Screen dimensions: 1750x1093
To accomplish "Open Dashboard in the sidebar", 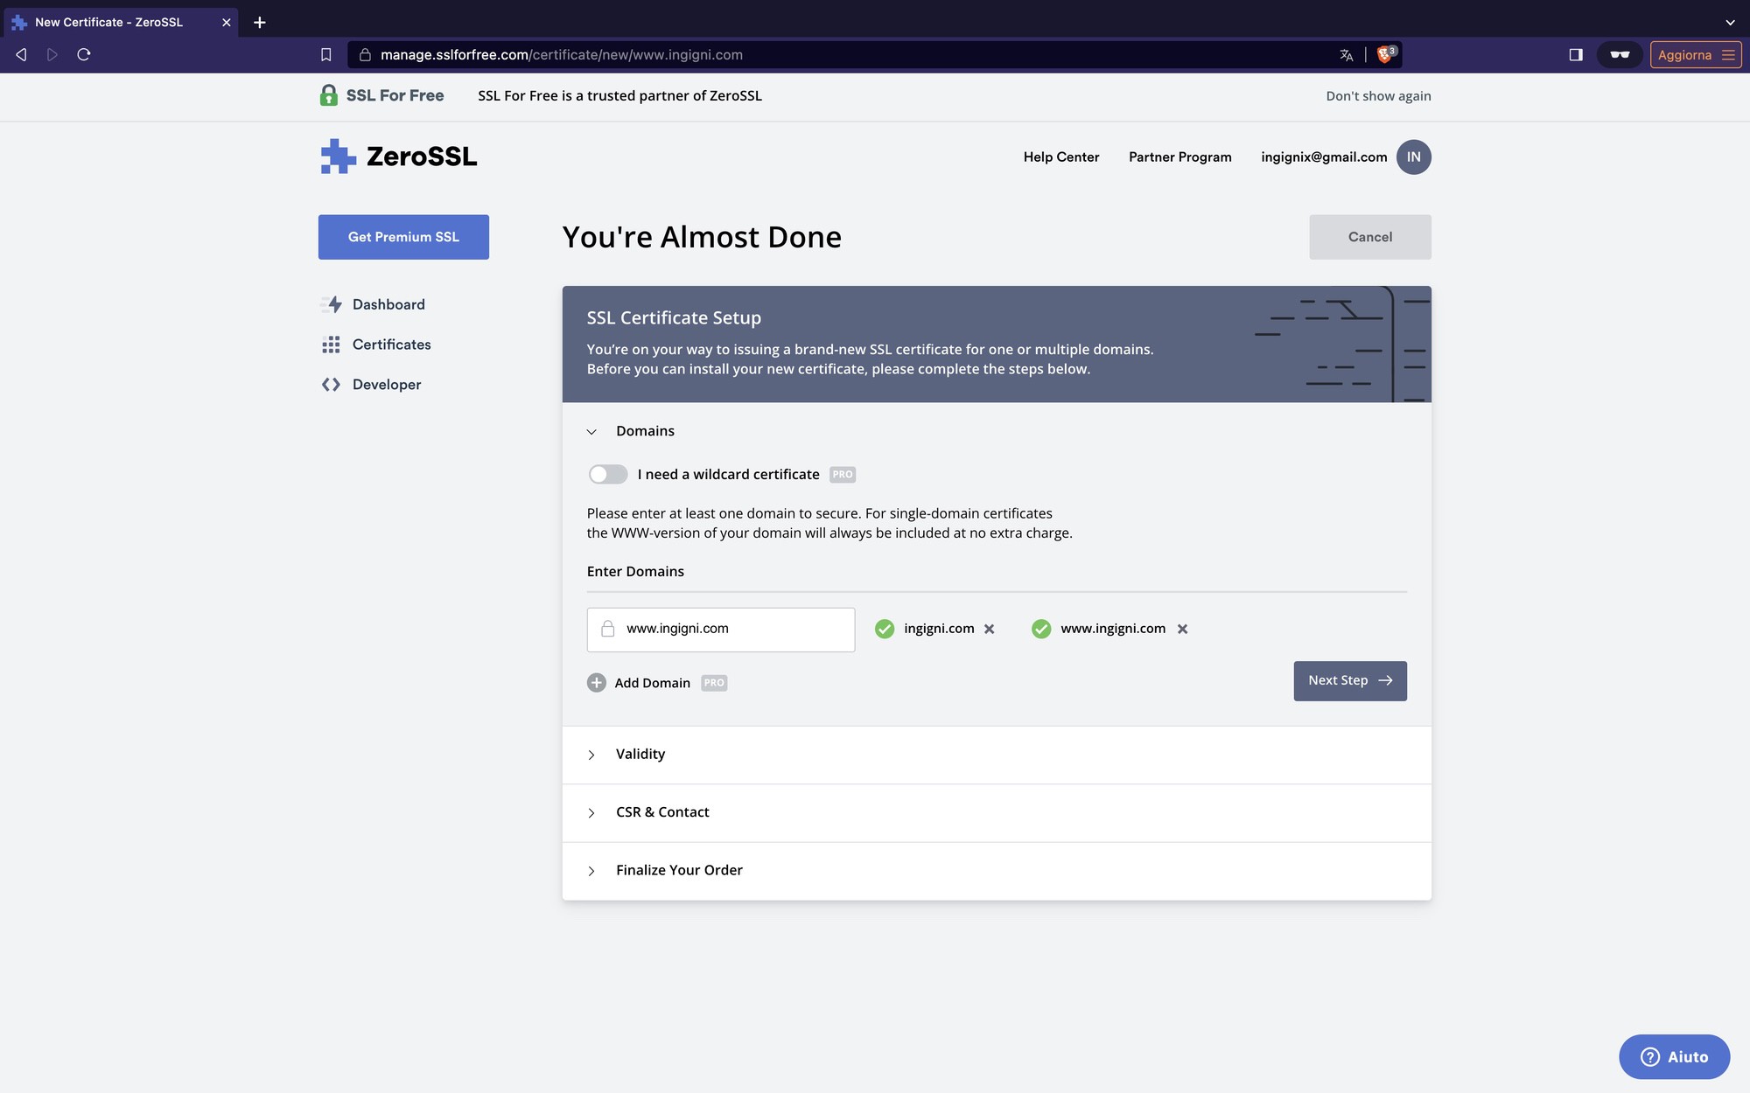I will tap(388, 304).
